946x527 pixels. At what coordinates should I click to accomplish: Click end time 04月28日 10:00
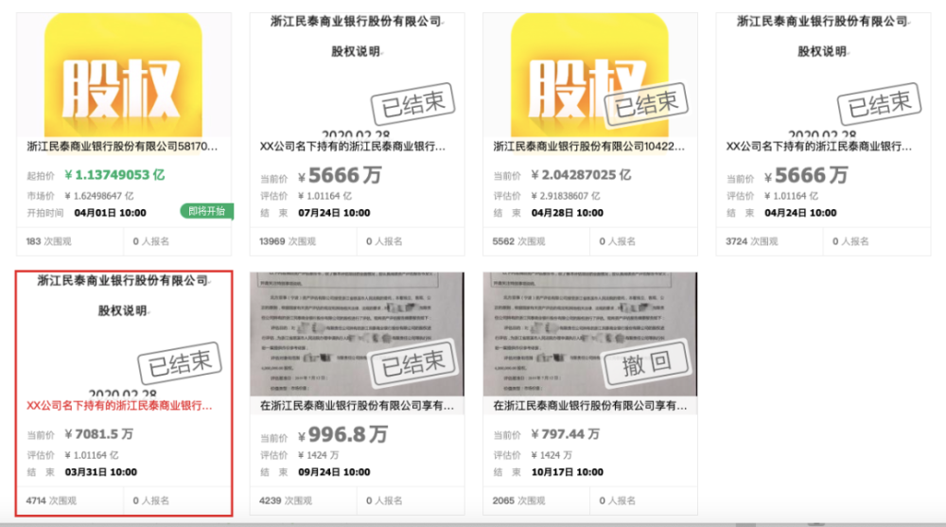coord(567,213)
